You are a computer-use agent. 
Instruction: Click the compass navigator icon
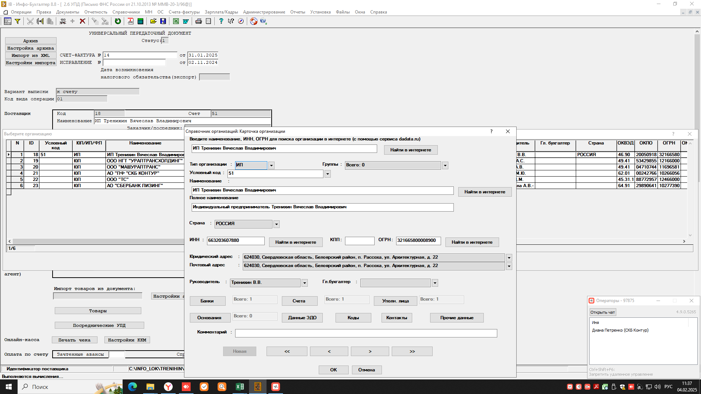pyautogui.click(x=241, y=21)
